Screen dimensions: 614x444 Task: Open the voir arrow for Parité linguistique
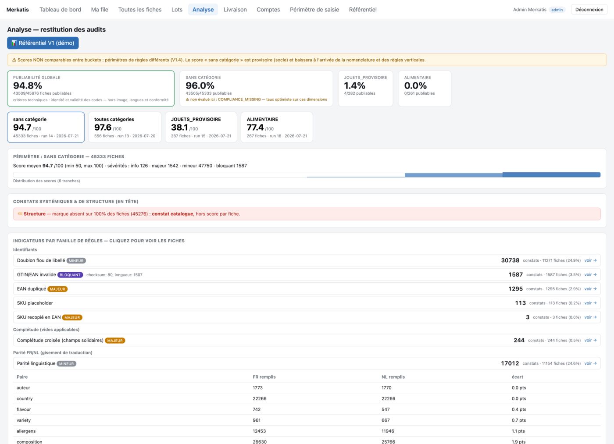(590, 363)
